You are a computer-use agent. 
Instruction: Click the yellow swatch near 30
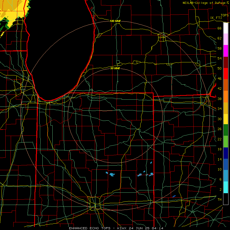(226, 119)
